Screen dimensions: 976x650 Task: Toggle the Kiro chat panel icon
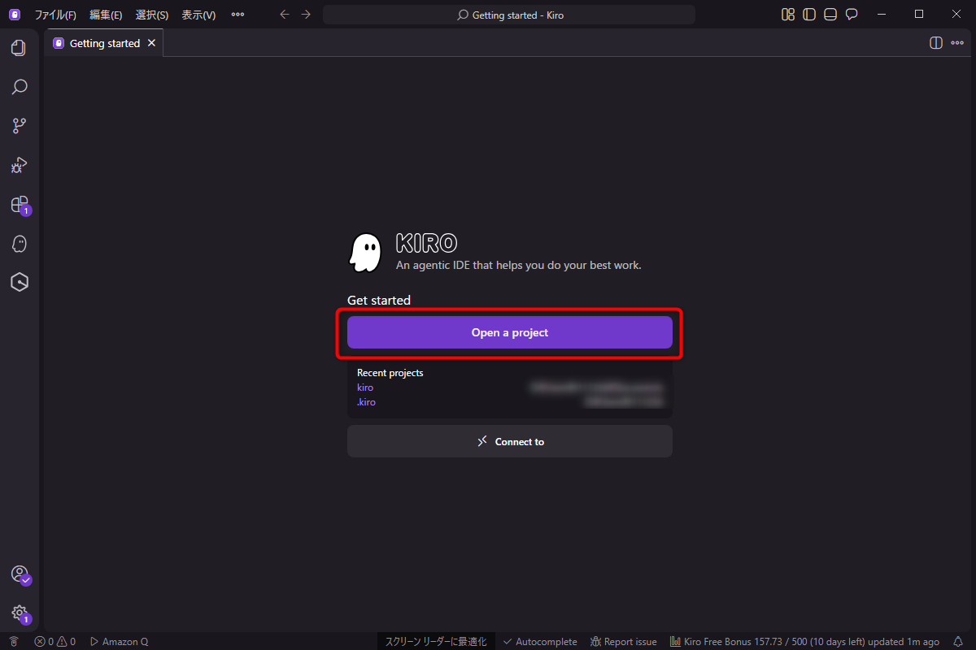pyautogui.click(x=852, y=15)
